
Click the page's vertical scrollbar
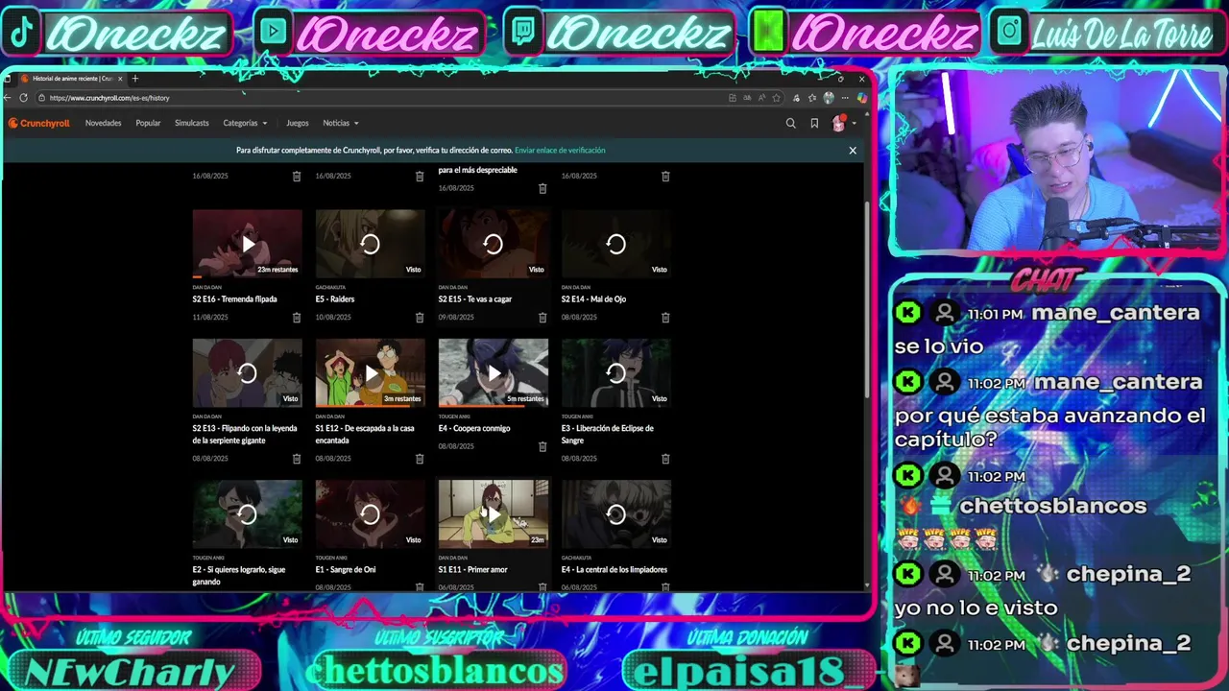pos(867,298)
